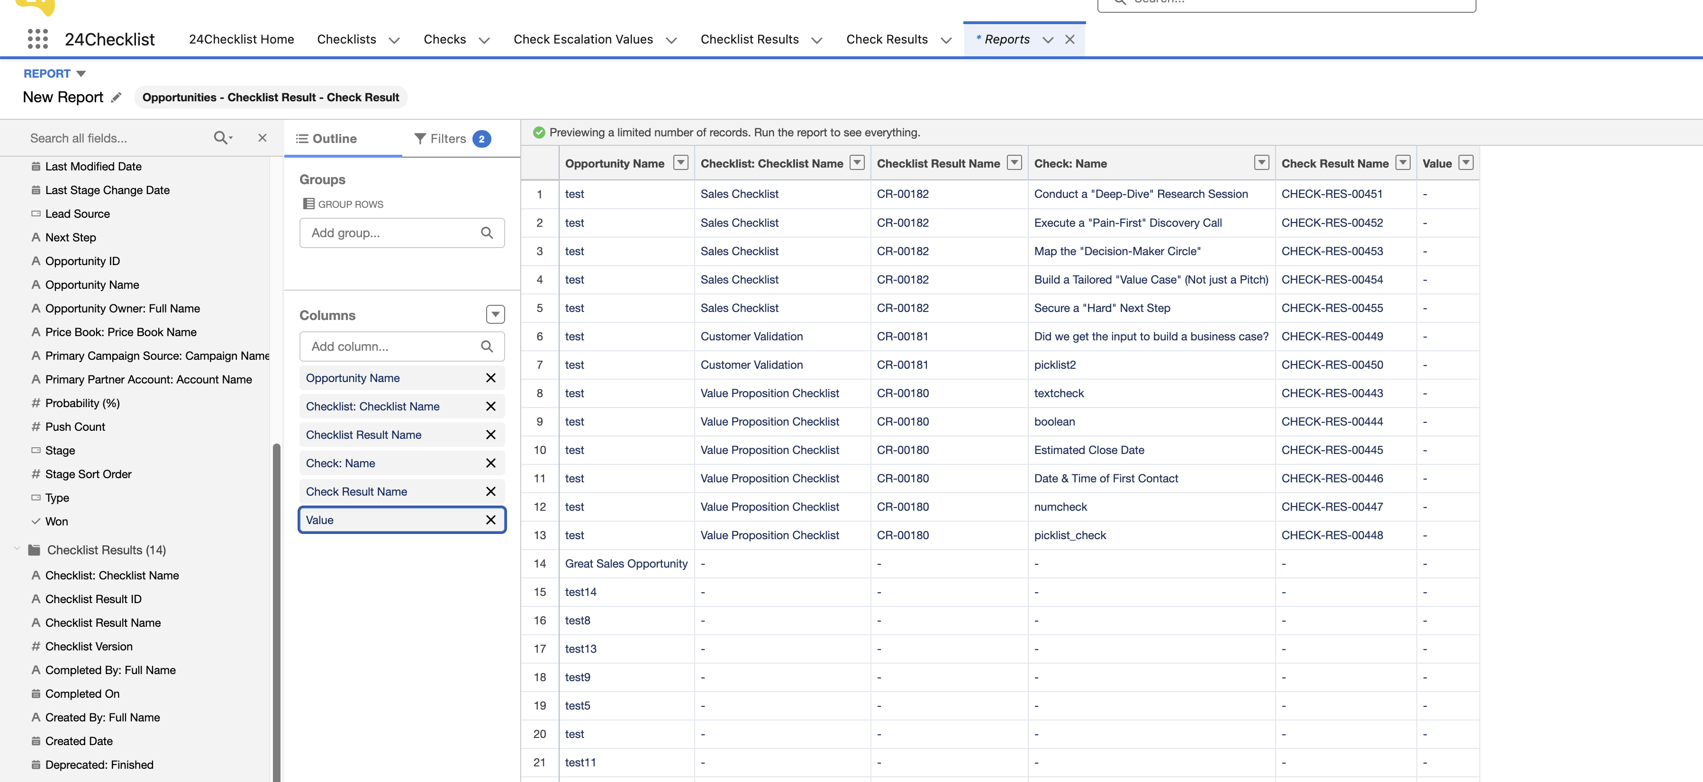Remove the Check: Name column
1703x782 pixels.
[x=490, y=463]
